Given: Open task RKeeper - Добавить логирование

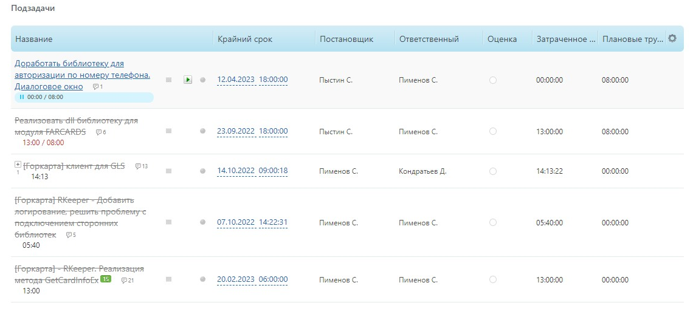Looking at the screenshot, I should tap(80, 217).
